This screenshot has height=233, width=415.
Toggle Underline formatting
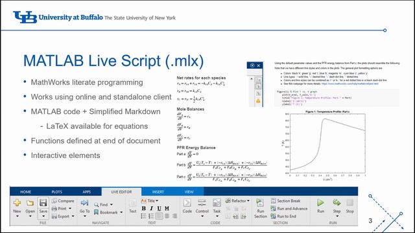tap(159, 208)
